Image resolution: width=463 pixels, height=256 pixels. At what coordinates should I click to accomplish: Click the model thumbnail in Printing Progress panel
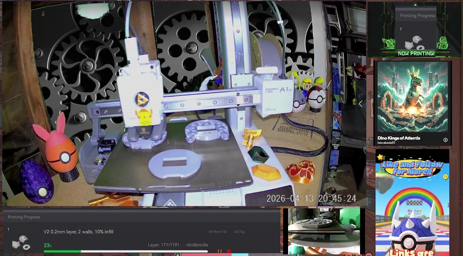[x=21, y=242]
